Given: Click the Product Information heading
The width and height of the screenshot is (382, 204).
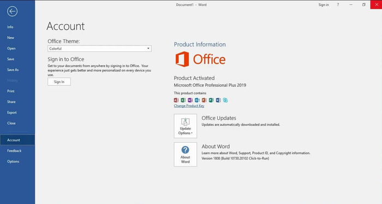Looking at the screenshot, I should (x=200, y=44).
